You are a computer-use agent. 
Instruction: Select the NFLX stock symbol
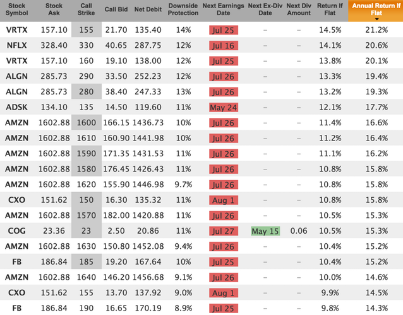point(16,45)
